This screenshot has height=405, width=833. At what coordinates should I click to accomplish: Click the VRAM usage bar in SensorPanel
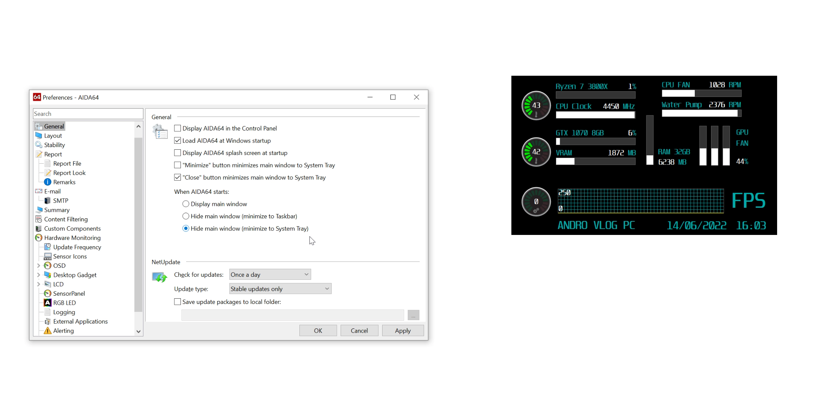pos(595,161)
